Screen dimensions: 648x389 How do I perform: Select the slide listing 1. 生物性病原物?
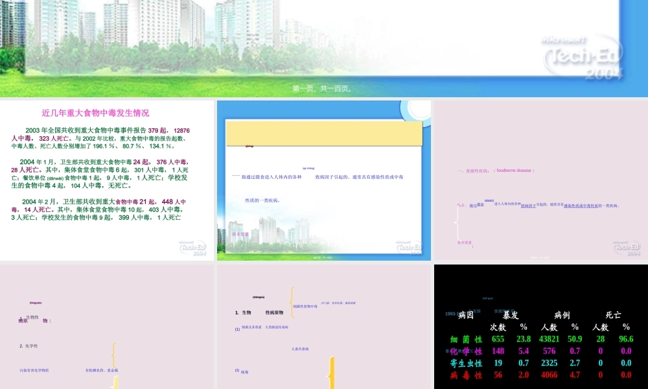point(324,327)
